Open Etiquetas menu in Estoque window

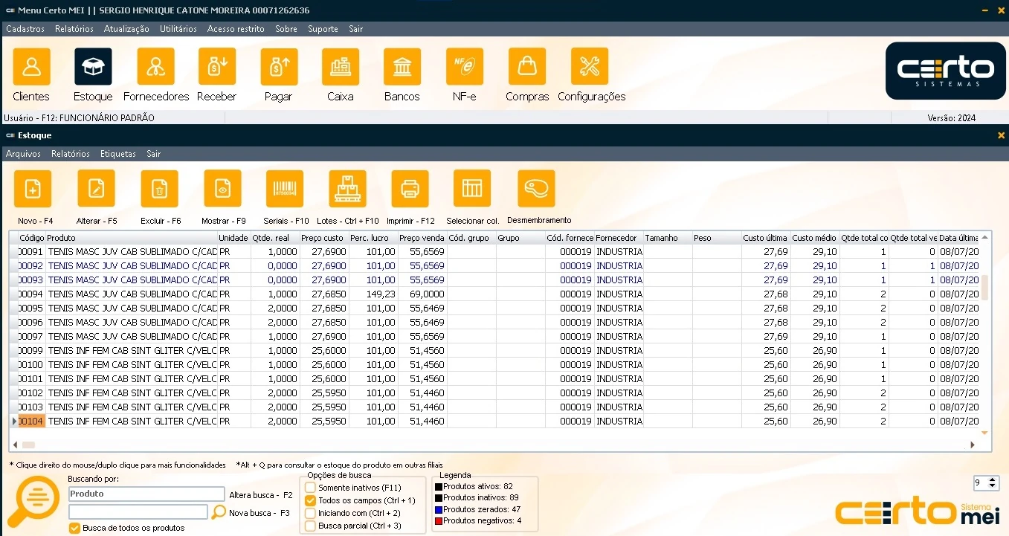[x=118, y=154]
